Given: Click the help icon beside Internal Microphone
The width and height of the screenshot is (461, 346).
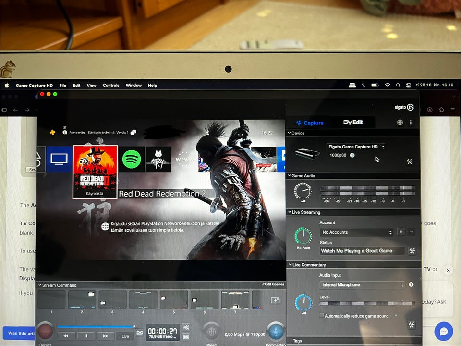Looking at the screenshot, I should pyautogui.click(x=411, y=284).
